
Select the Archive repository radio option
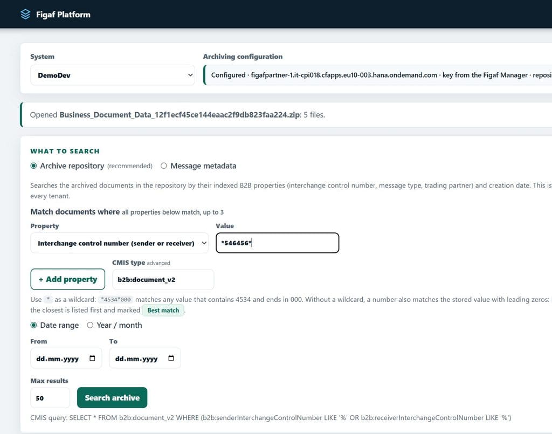(x=33, y=166)
